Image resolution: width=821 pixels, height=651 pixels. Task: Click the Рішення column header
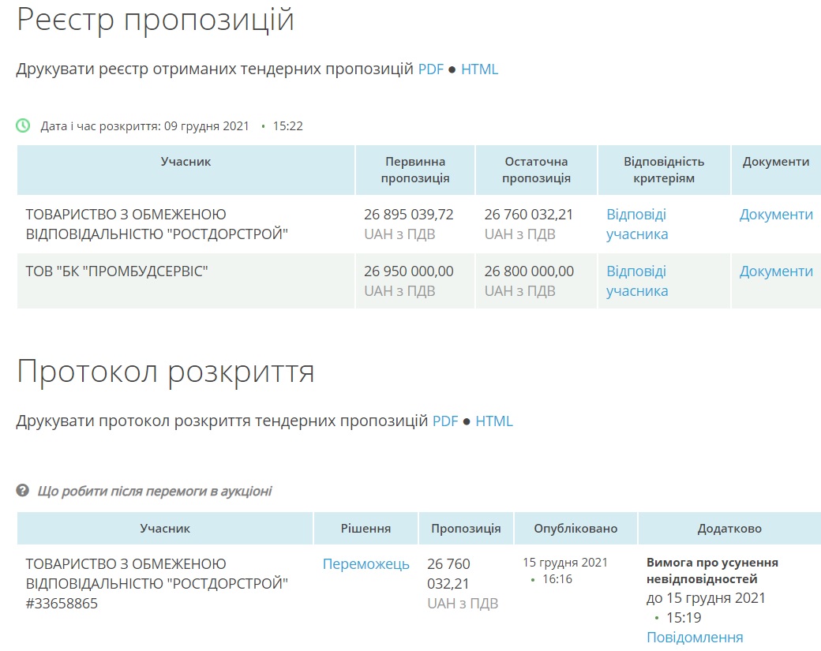click(366, 529)
